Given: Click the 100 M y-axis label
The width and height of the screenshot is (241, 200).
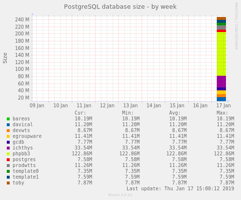Looking at the screenshot, I should pyautogui.click(x=22, y=69).
